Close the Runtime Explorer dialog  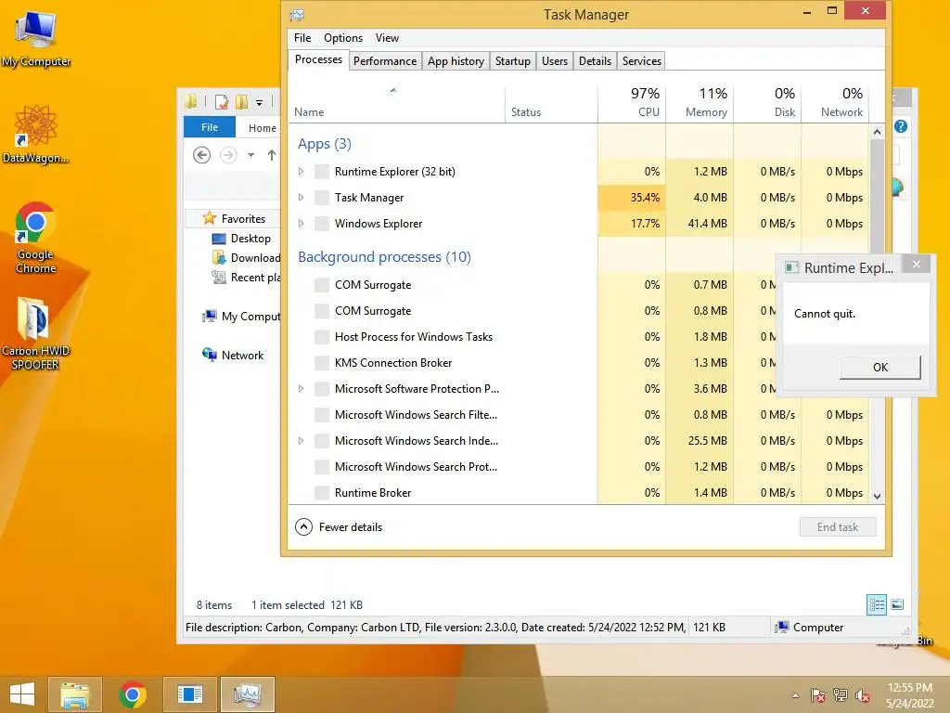917,265
